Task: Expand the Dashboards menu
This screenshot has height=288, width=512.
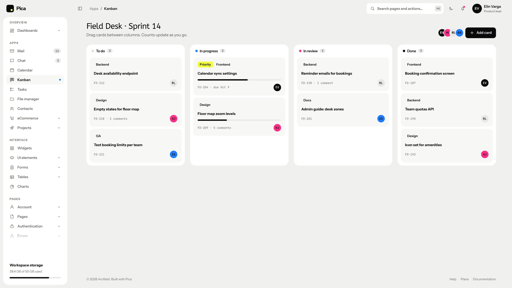Action: point(35,30)
